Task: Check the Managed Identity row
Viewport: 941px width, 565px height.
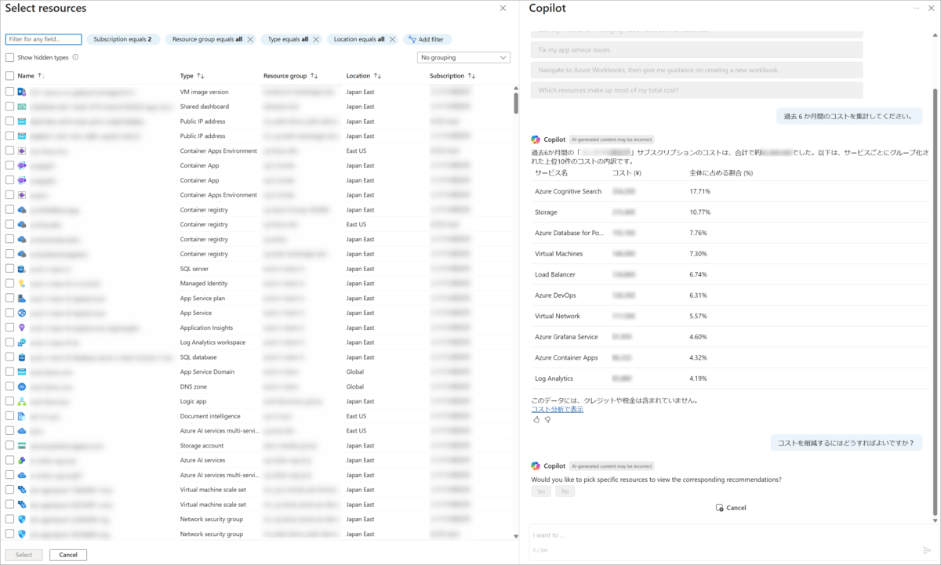Action: [9, 284]
